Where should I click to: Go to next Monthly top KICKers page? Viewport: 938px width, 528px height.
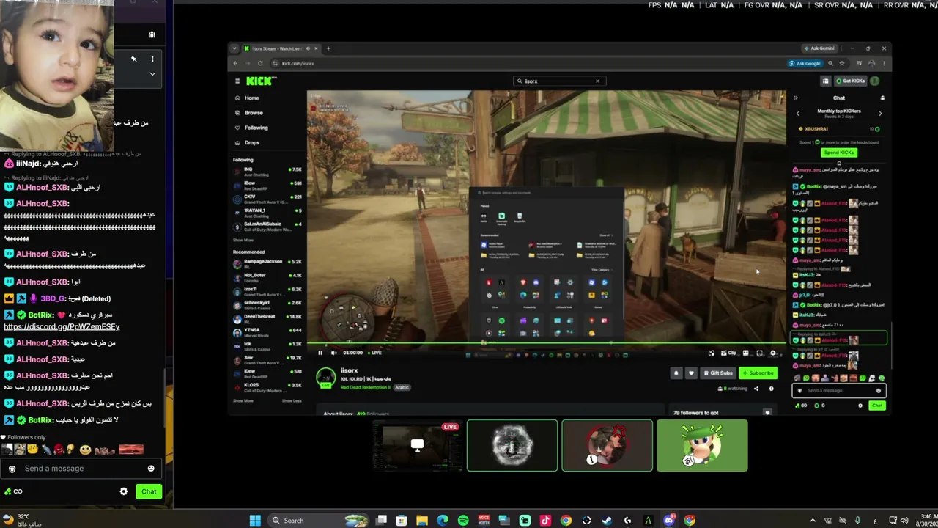point(880,113)
